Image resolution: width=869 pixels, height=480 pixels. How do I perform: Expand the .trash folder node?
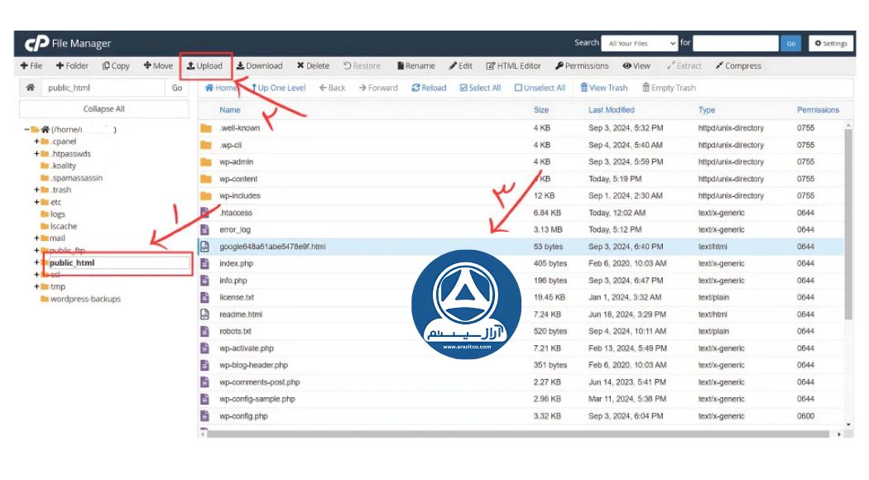(36, 190)
